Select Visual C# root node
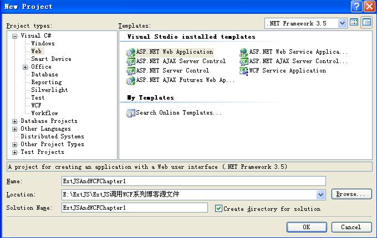 tap(36, 36)
